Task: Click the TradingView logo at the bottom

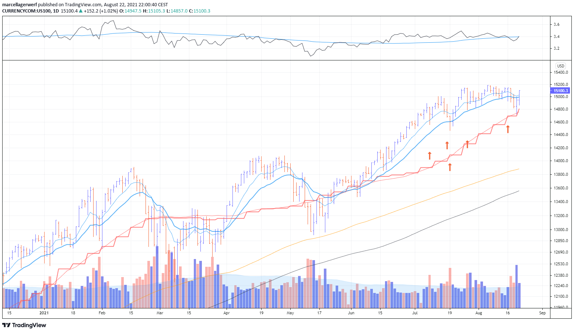Action: point(24,325)
